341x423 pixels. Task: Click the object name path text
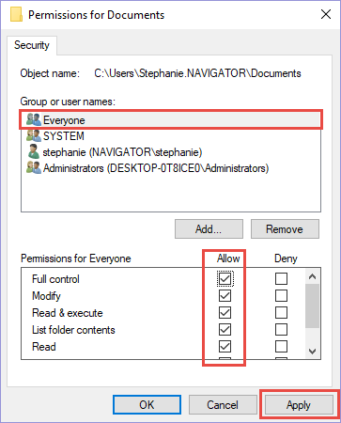197,73
